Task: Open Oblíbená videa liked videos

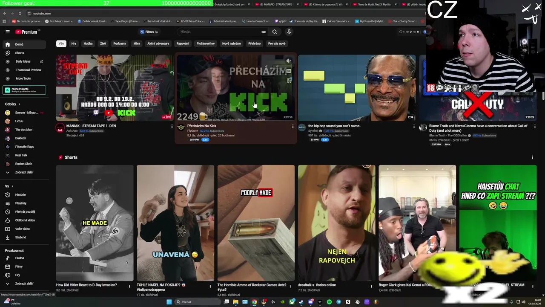Action: pyautogui.click(x=24, y=220)
